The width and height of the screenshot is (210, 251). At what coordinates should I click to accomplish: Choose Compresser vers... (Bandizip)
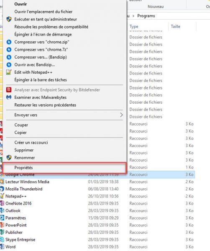click(41, 57)
